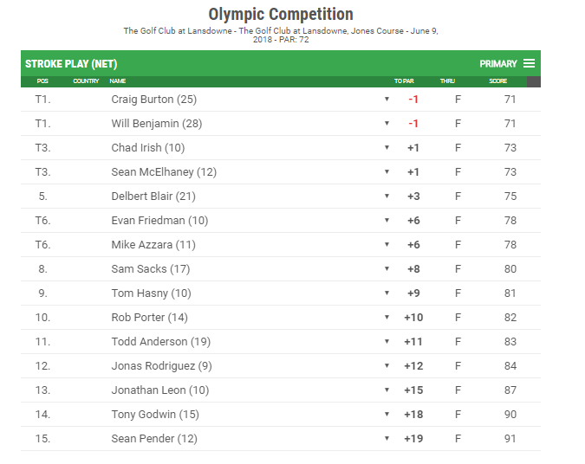Show Evan Friedman's details via arrow

point(387,220)
